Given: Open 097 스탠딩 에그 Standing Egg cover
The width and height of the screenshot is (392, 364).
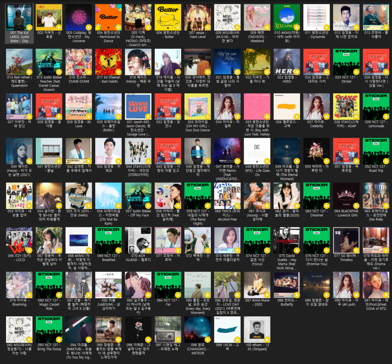Looking at the screenshot, I should click(168, 330).
